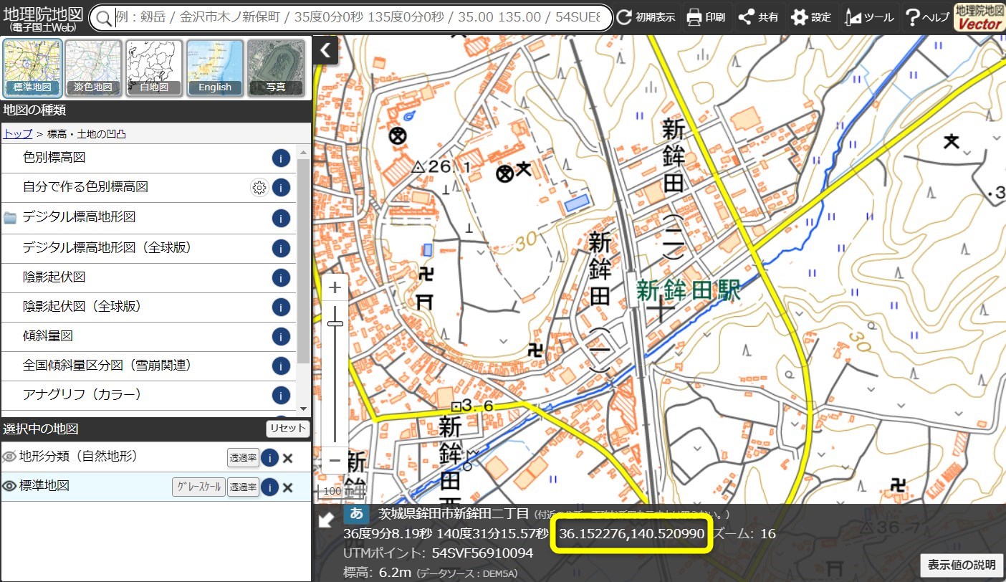Select デジタル標高地形図（全球版） layer

click(x=107, y=247)
